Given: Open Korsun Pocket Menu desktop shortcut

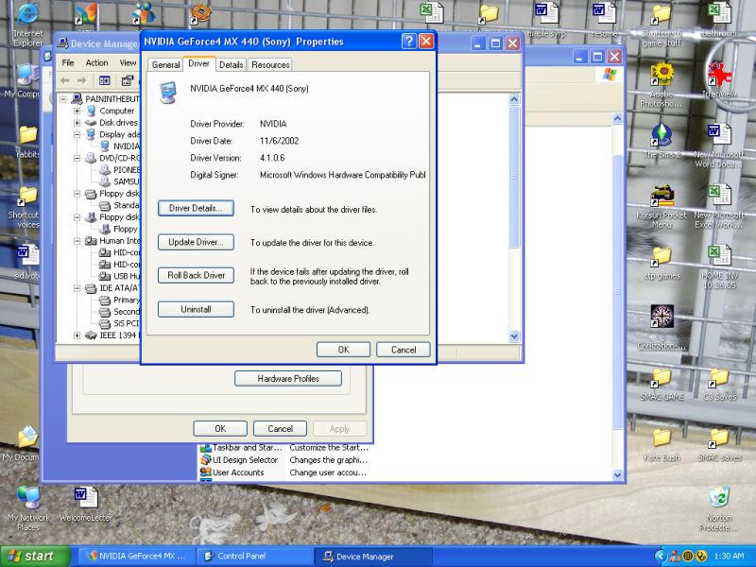Looking at the screenshot, I should click(661, 206).
